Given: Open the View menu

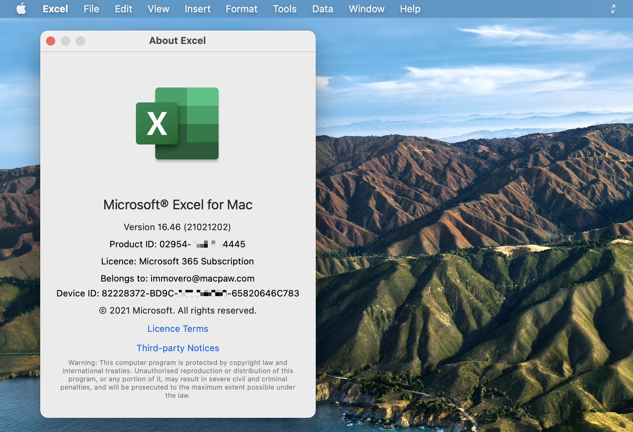Looking at the screenshot, I should (158, 9).
